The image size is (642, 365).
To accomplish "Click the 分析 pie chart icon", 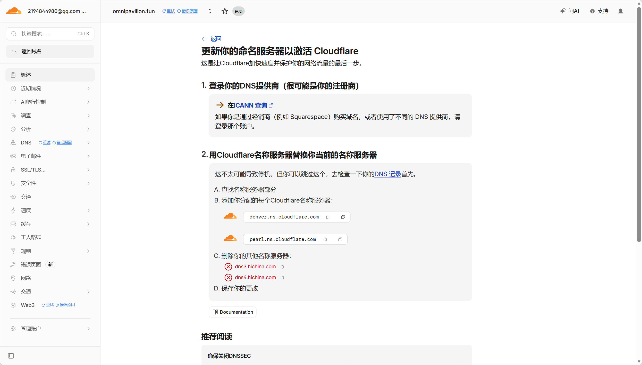I will point(13,129).
